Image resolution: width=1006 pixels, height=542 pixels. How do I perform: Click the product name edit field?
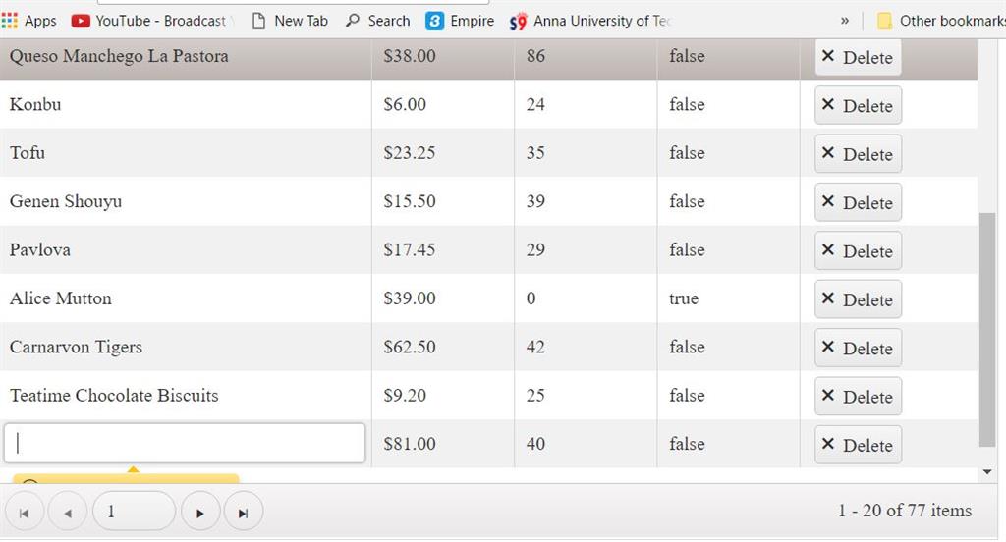(185, 444)
